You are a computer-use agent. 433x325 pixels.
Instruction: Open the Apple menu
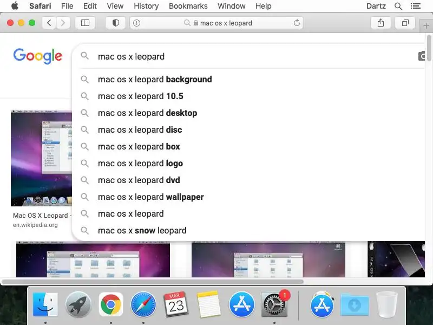15,6
